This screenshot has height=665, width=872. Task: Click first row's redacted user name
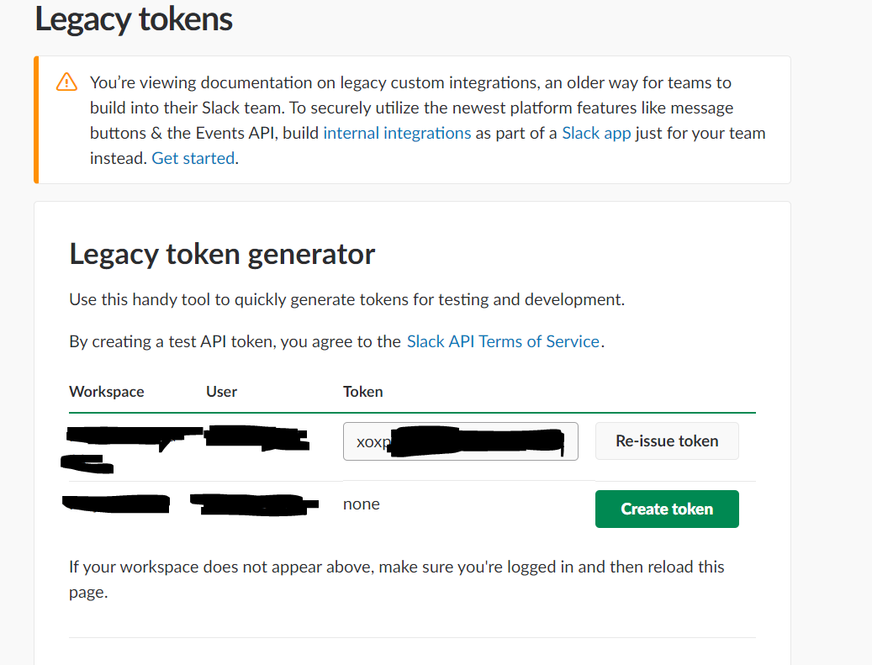click(x=256, y=436)
